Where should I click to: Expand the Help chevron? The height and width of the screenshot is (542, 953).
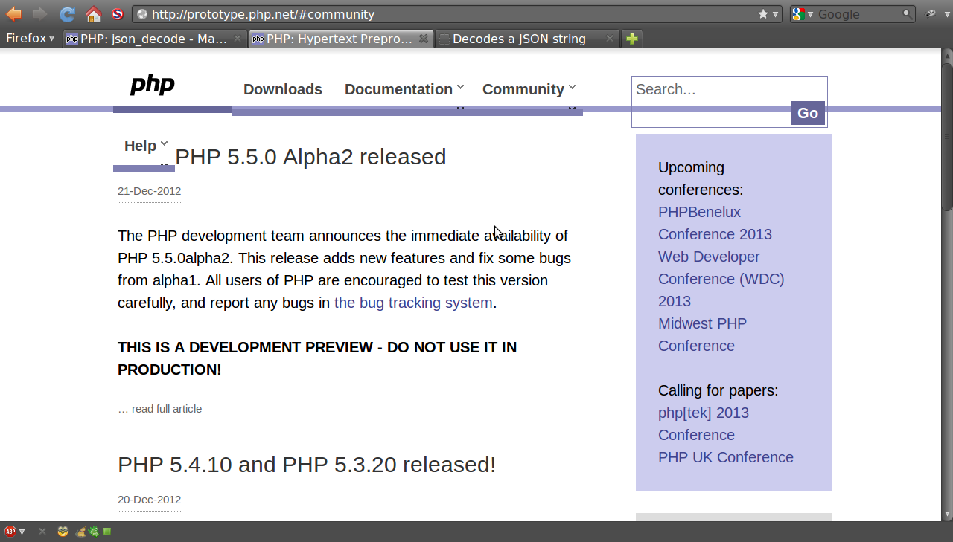click(164, 143)
